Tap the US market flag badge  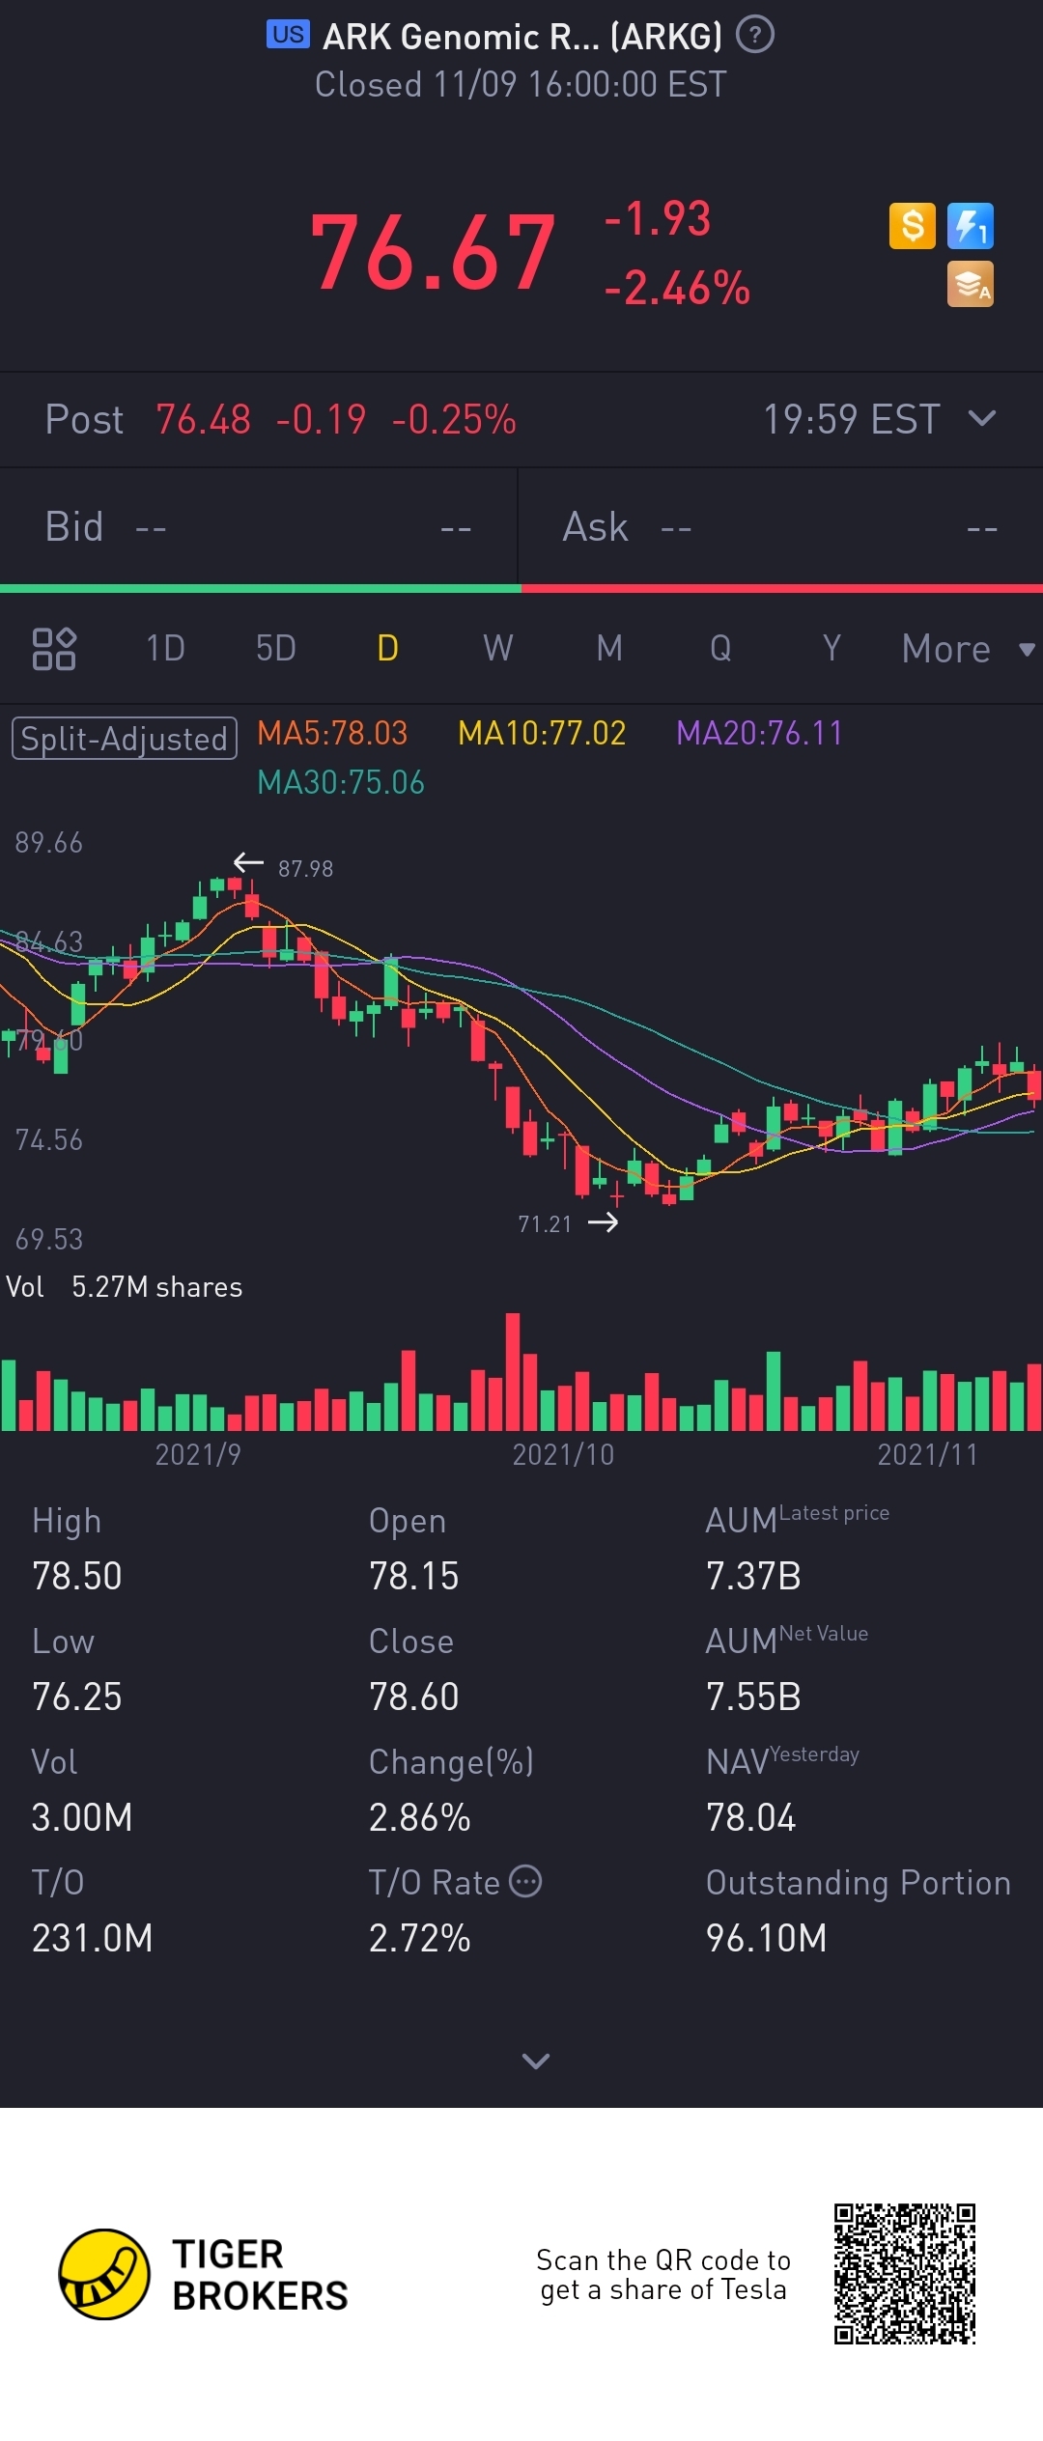(x=288, y=35)
